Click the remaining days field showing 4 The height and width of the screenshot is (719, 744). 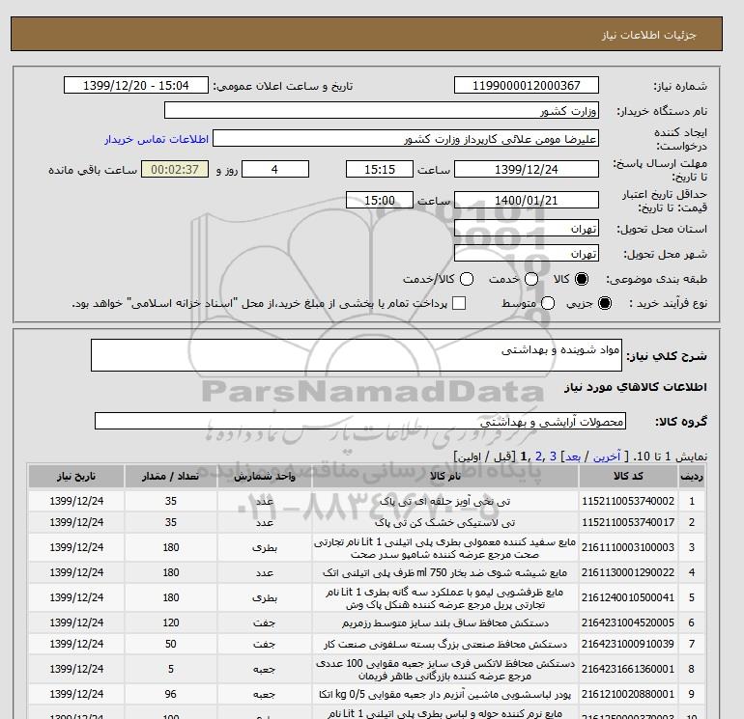[x=275, y=169]
